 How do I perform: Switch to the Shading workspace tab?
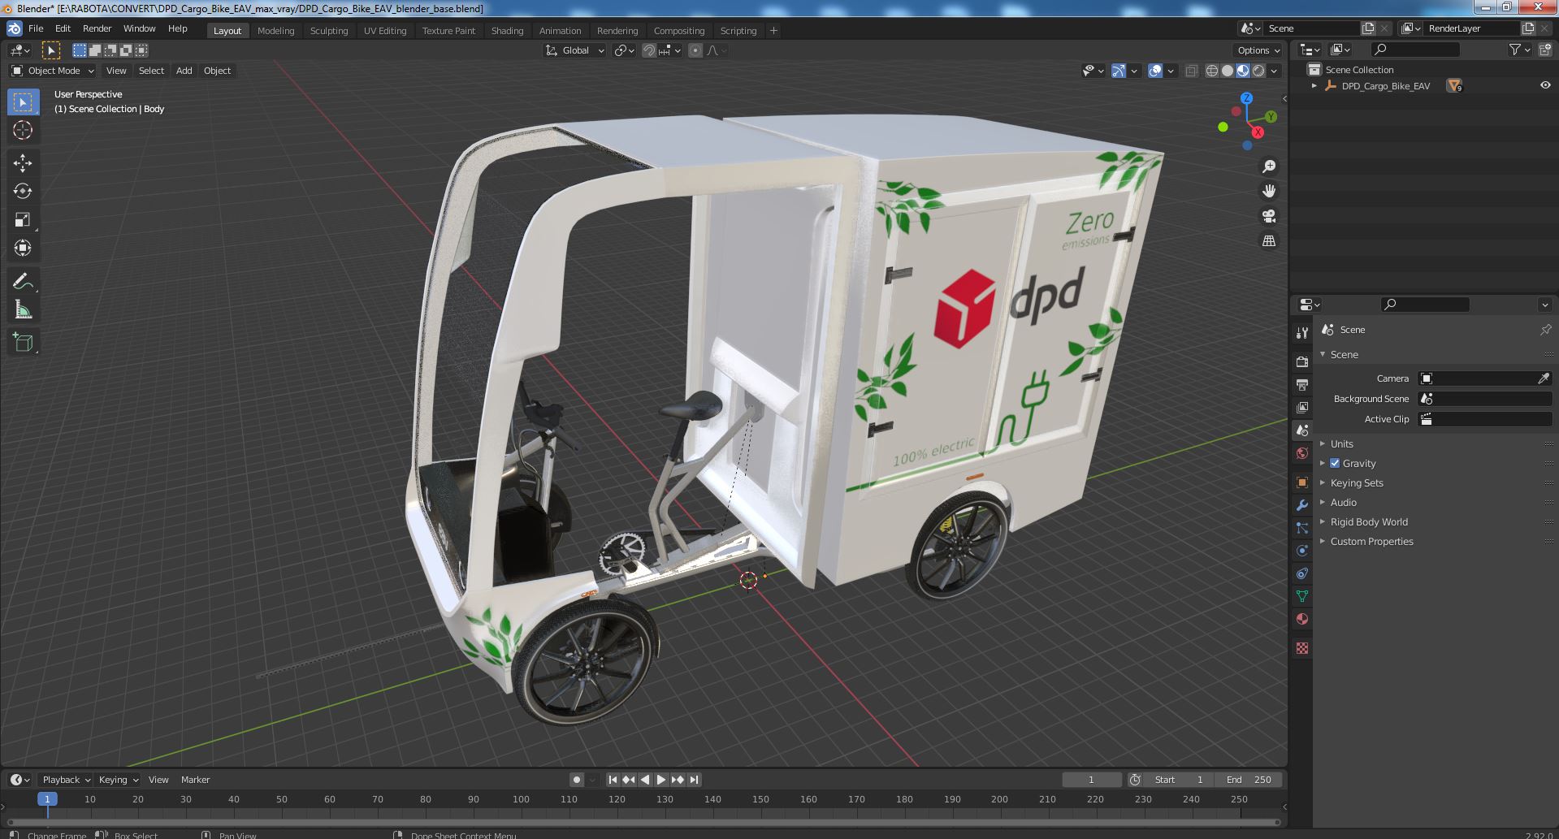pyautogui.click(x=507, y=30)
